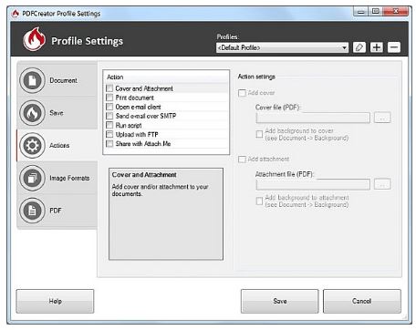Click the PDFCreator title bar icon
The image size is (416, 330).
click(x=16, y=14)
